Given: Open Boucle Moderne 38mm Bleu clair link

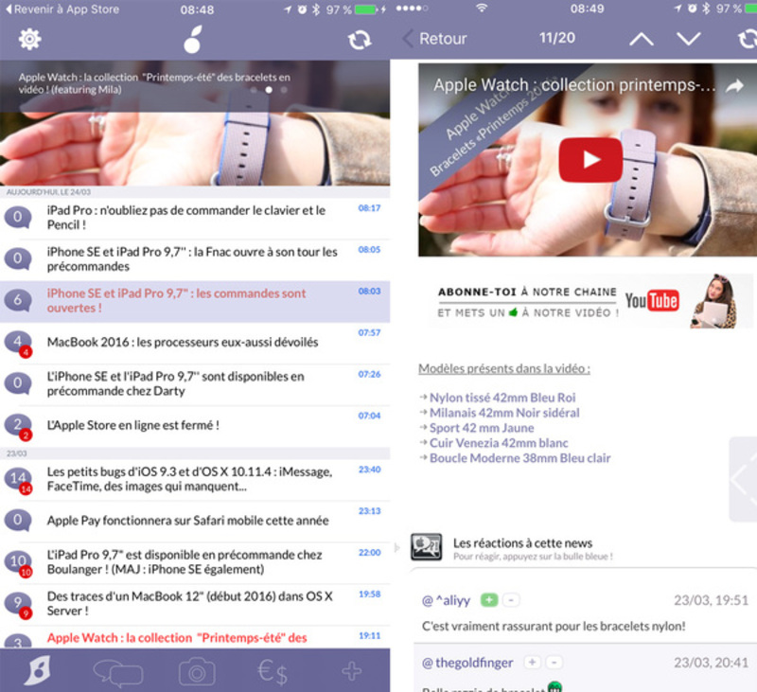Looking at the screenshot, I should pyautogui.click(x=519, y=458).
